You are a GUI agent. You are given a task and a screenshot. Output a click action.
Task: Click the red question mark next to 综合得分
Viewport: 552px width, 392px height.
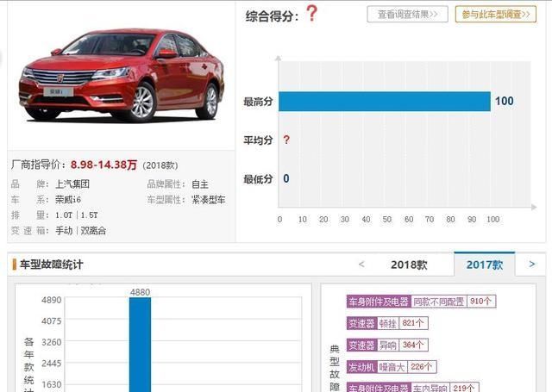tap(311, 14)
